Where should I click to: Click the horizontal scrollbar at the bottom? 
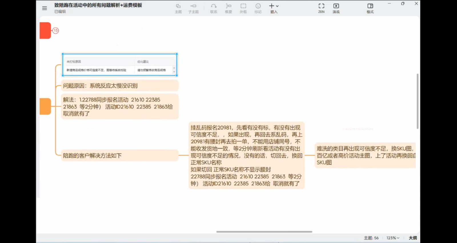[x=264, y=232]
